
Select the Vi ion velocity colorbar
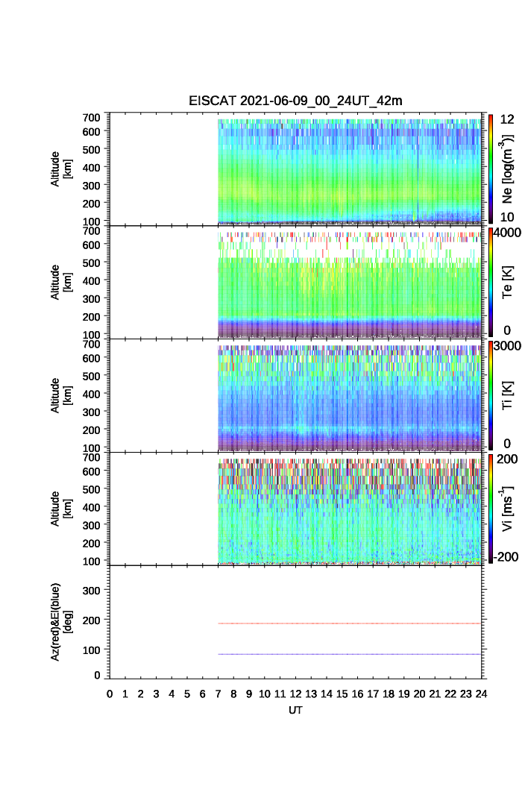[491, 509]
